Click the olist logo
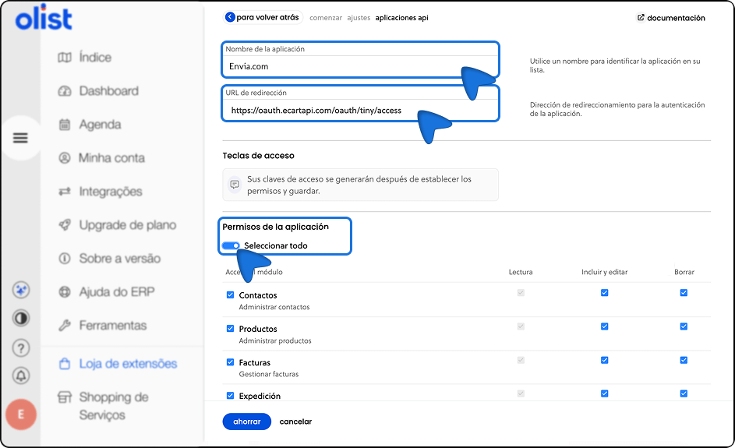Image resolution: width=735 pixels, height=448 pixels. (44, 19)
